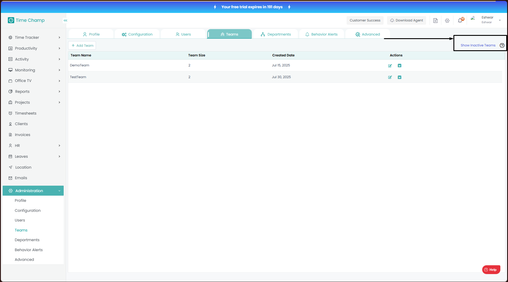508x282 pixels.
Task: Click the Clients person icon in sidebar
Action: coord(10,124)
